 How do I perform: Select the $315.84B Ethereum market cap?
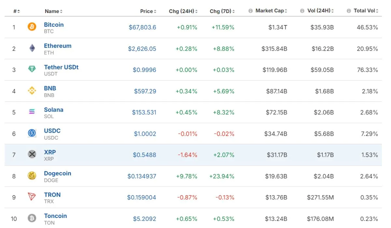(274, 49)
